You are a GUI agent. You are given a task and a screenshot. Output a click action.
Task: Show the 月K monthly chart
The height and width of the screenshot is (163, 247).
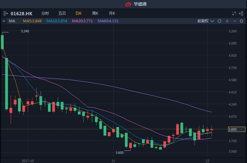pos(112,13)
